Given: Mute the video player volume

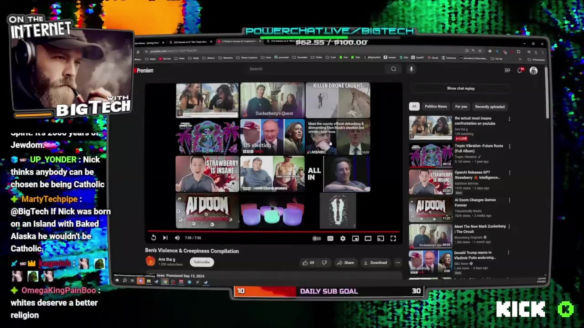Looking at the screenshot, I should tap(177, 238).
